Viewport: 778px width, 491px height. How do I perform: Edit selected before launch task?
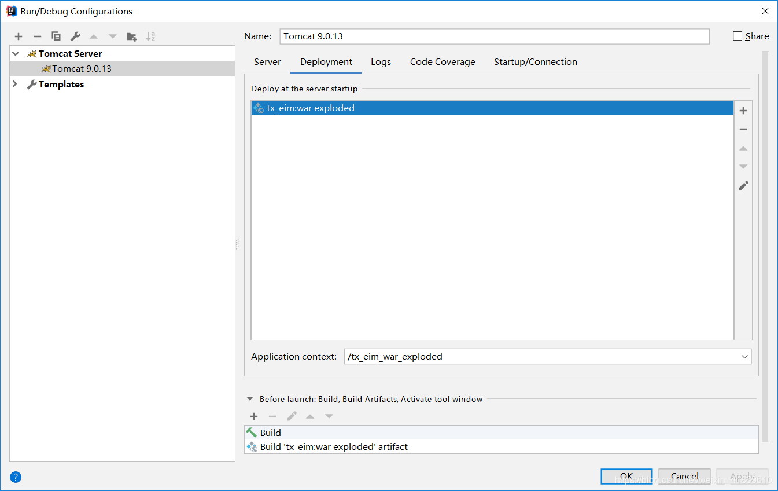click(292, 416)
